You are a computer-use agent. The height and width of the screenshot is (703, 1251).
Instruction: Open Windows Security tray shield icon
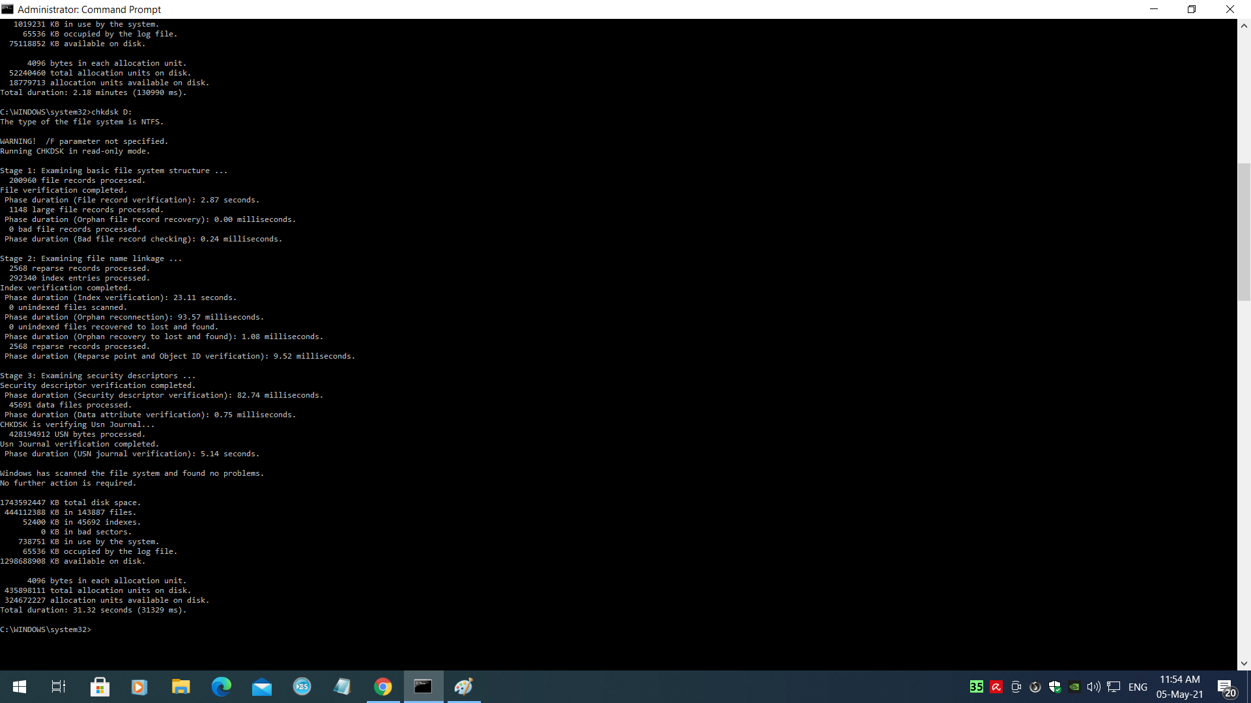tap(1055, 687)
